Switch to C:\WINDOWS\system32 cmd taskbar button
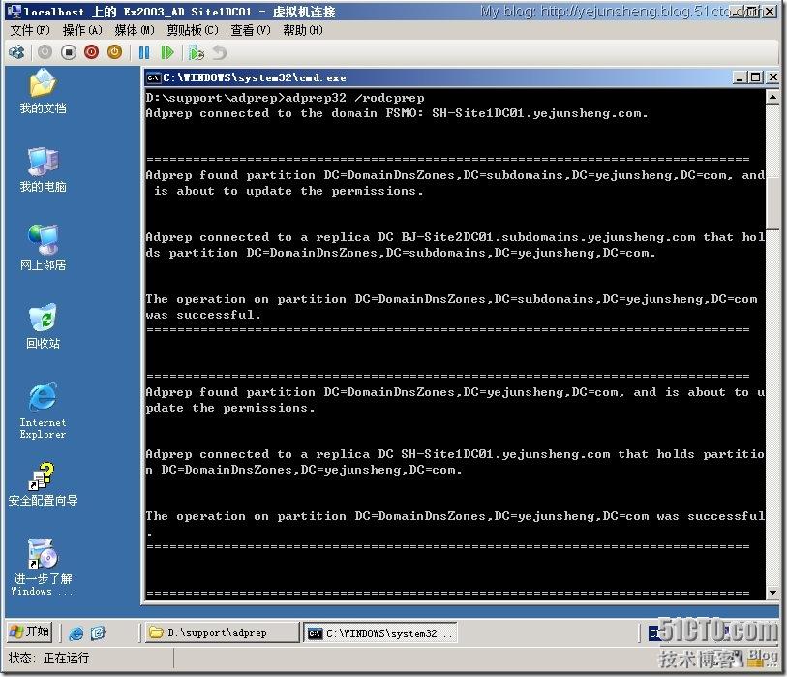This screenshot has width=787, height=677. (x=380, y=632)
